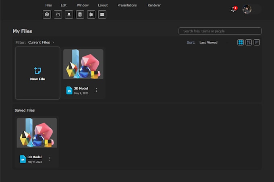Click the 3D Model name in Saved Files

point(34,157)
